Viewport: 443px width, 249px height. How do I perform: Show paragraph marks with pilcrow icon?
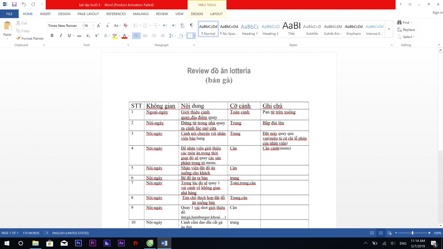[191, 26]
